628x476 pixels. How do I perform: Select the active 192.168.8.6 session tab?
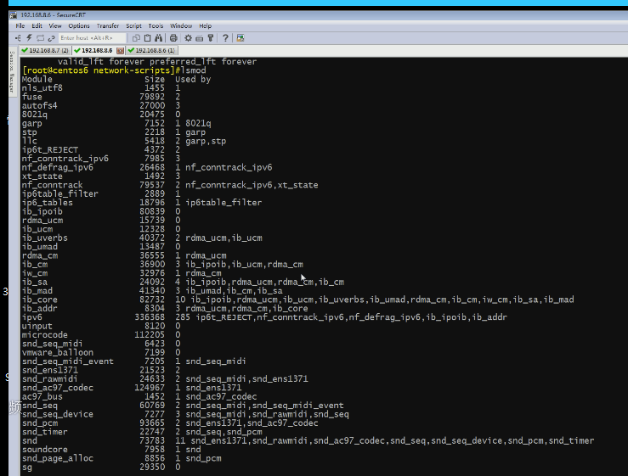[x=95, y=50]
